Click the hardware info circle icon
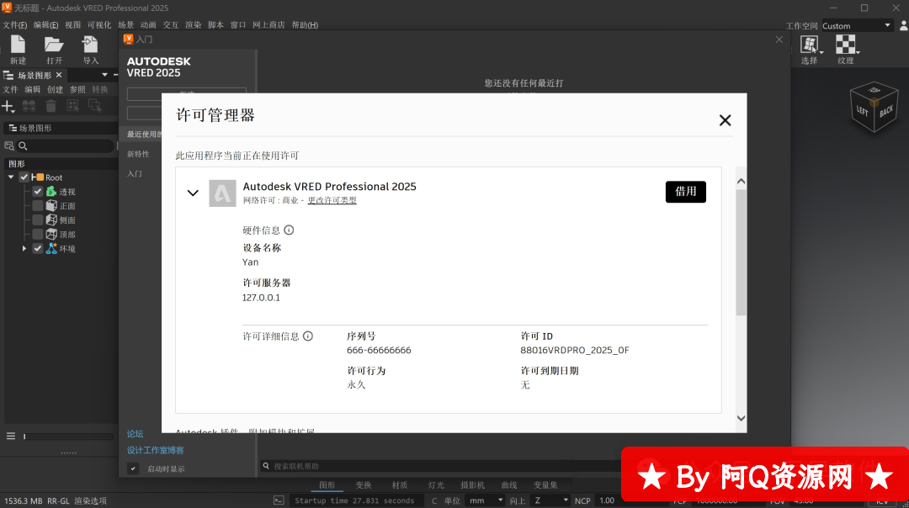 289,230
